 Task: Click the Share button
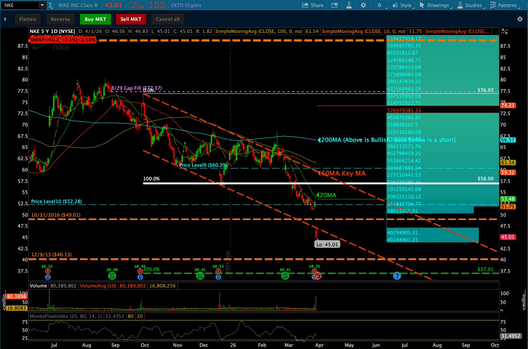[312, 6]
